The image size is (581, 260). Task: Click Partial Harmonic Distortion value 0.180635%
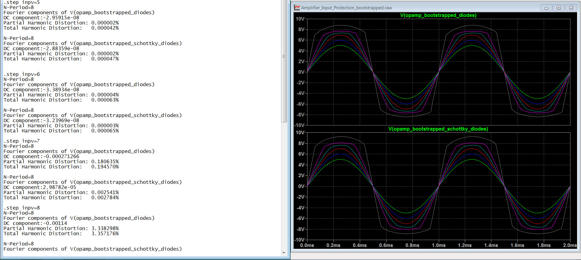105,161
